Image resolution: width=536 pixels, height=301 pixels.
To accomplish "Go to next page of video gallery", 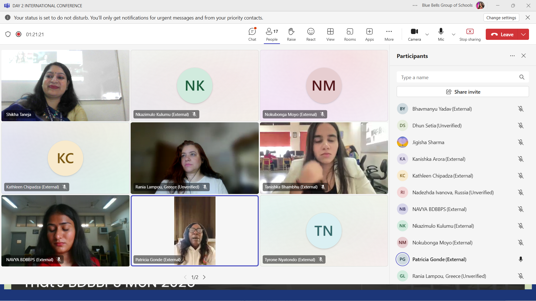I will tap(204, 277).
